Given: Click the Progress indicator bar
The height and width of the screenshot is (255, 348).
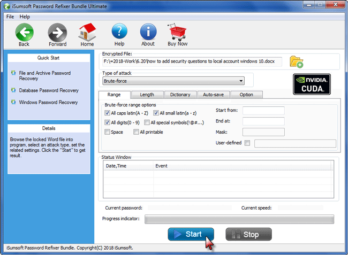Looking at the screenshot, I should point(239,219).
